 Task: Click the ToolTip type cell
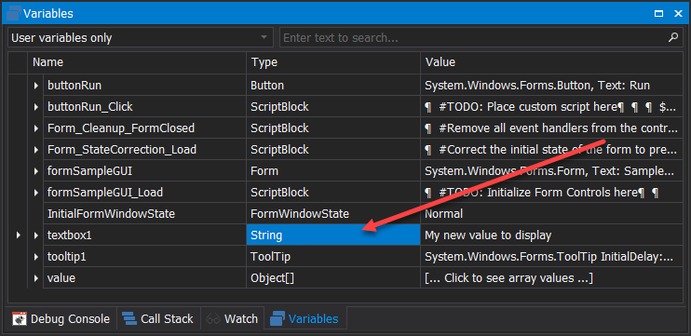333,257
